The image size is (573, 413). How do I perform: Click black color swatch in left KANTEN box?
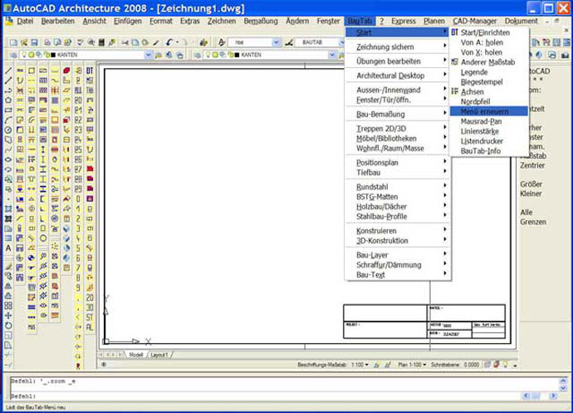[52, 55]
